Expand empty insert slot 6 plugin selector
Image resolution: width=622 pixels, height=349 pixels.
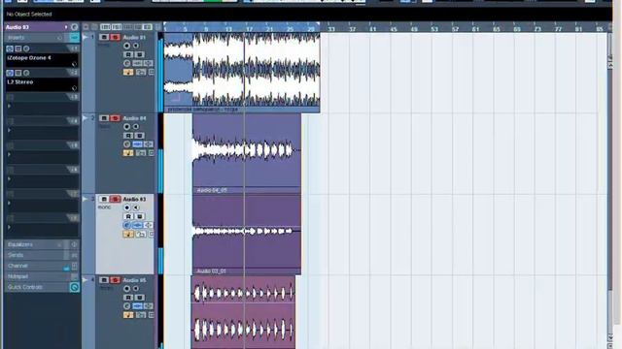click(x=9, y=178)
